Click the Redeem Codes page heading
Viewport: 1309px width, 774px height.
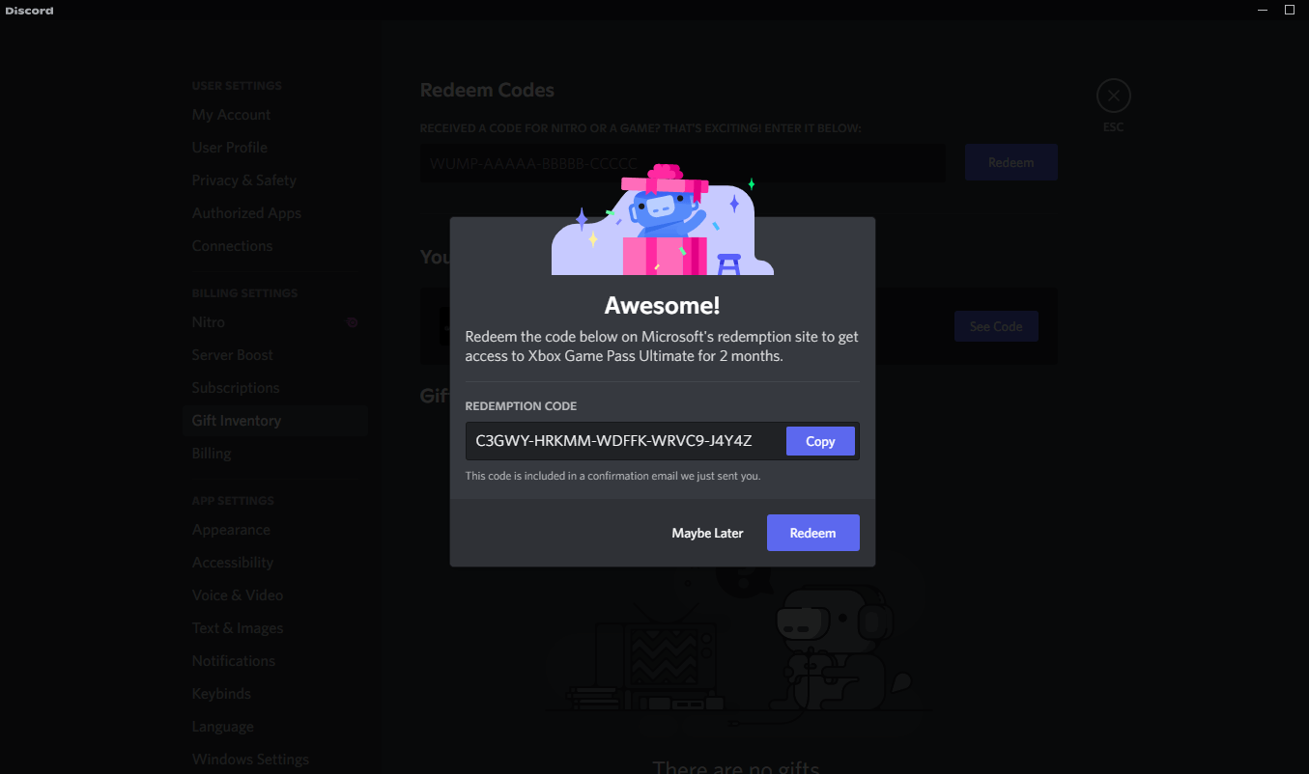[x=487, y=91]
